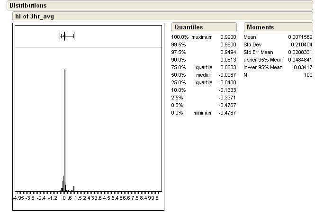Select the outlier box plot above histogram

(67, 36)
